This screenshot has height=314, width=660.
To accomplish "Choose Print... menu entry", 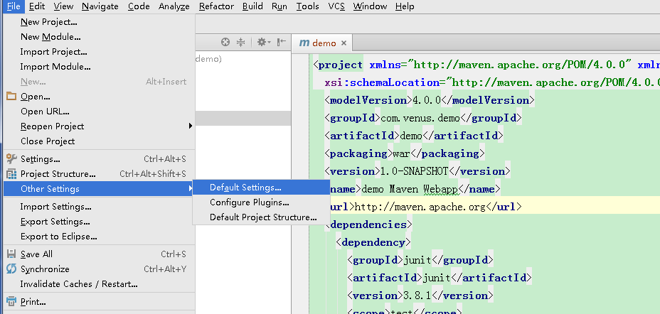I will [x=100, y=301].
